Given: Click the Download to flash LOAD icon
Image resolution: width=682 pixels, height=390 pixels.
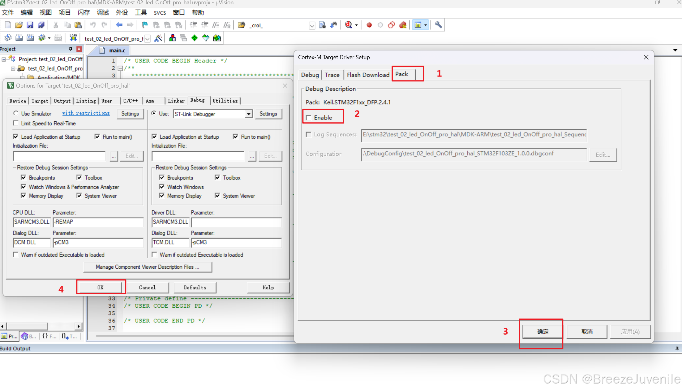Looking at the screenshot, I should (x=73, y=38).
